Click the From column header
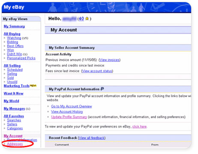198x154 pixels. (x=155, y=145)
